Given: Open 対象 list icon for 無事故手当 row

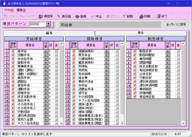Looking at the screenshot, I should (45, 67).
